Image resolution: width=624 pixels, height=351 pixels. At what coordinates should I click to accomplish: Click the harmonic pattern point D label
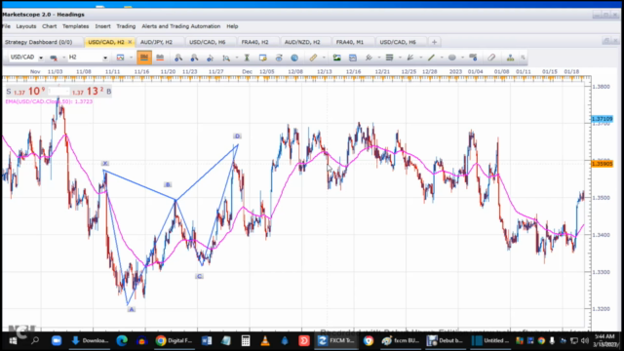click(x=237, y=136)
